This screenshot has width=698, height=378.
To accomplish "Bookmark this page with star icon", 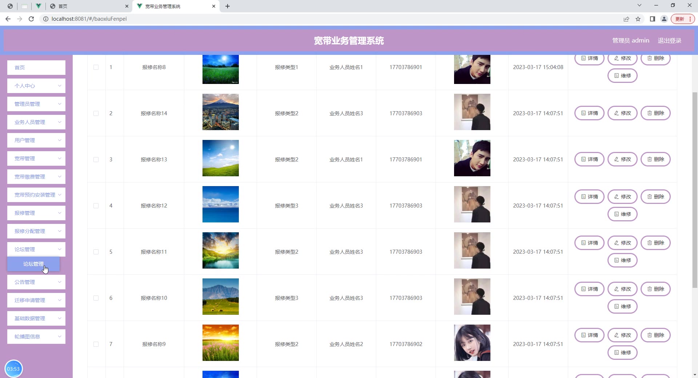I will 638,19.
